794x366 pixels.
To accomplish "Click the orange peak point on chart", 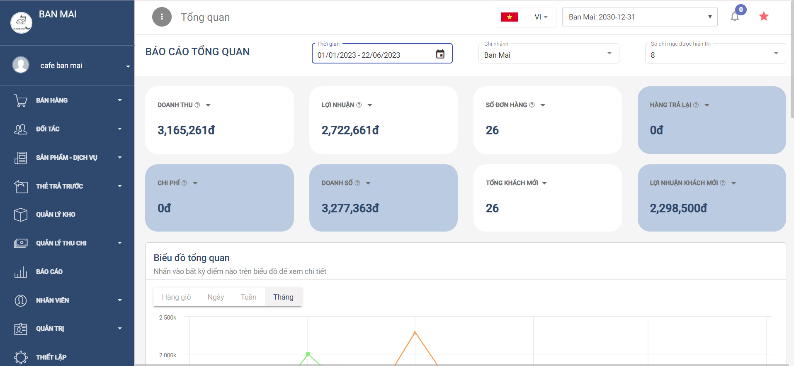I will click(415, 332).
